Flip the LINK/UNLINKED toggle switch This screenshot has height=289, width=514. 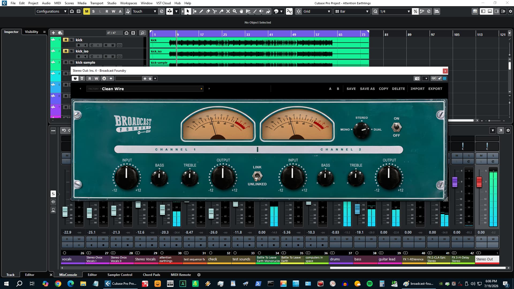coord(257,176)
